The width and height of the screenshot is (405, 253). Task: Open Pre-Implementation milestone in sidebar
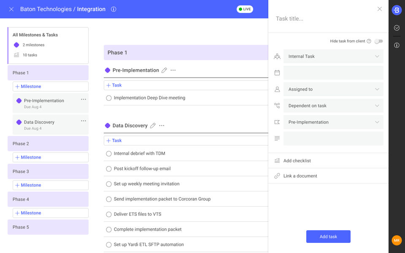click(x=51, y=103)
